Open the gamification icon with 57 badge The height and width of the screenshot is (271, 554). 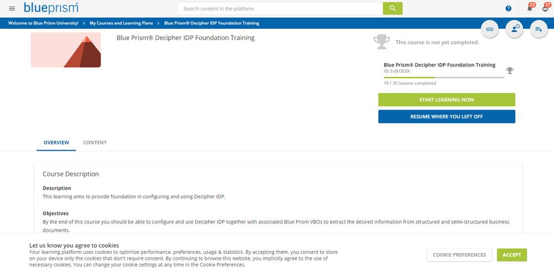pos(546,8)
